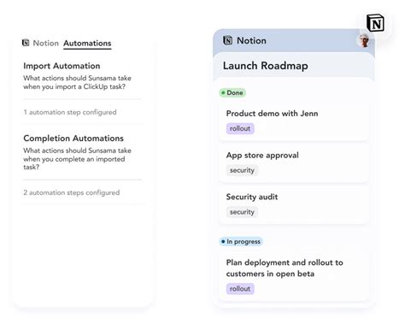The image size is (405, 324).
Task: Click the green Done status dot
Action: point(223,92)
